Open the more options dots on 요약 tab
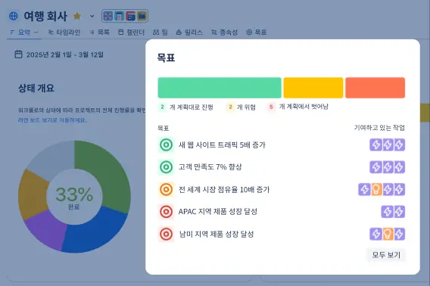Viewport: 430px width, 286px height. click(x=36, y=32)
